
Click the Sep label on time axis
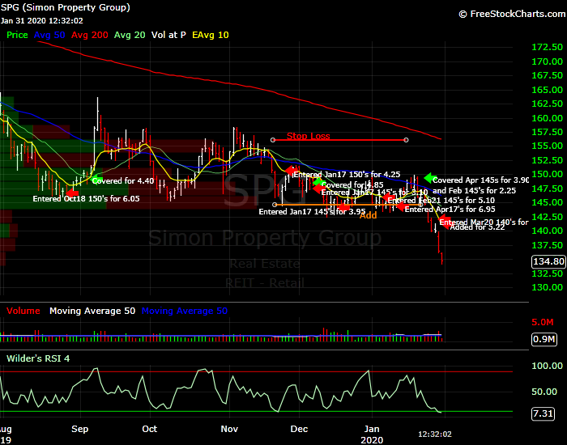coord(80,429)
